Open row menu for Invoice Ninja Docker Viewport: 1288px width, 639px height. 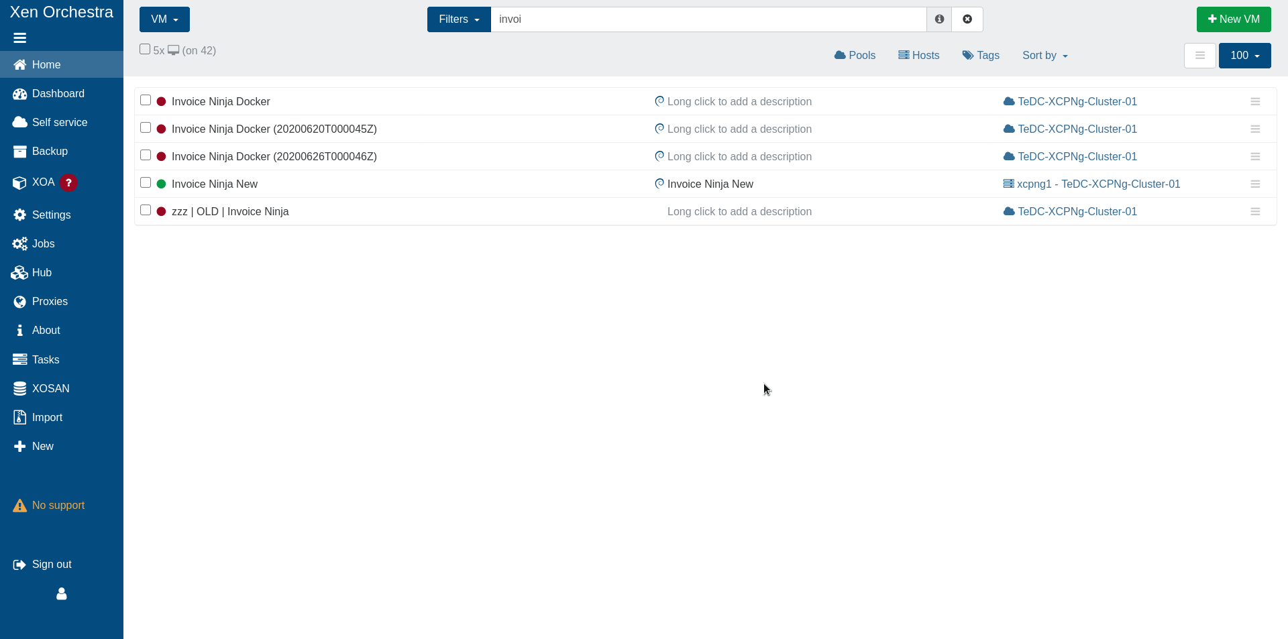click(1255, 102)
